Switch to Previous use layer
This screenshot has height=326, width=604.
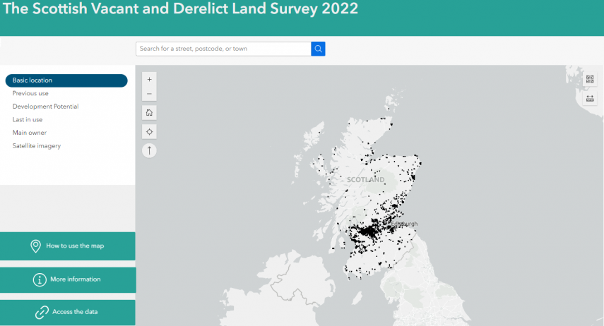coord(30,93)
